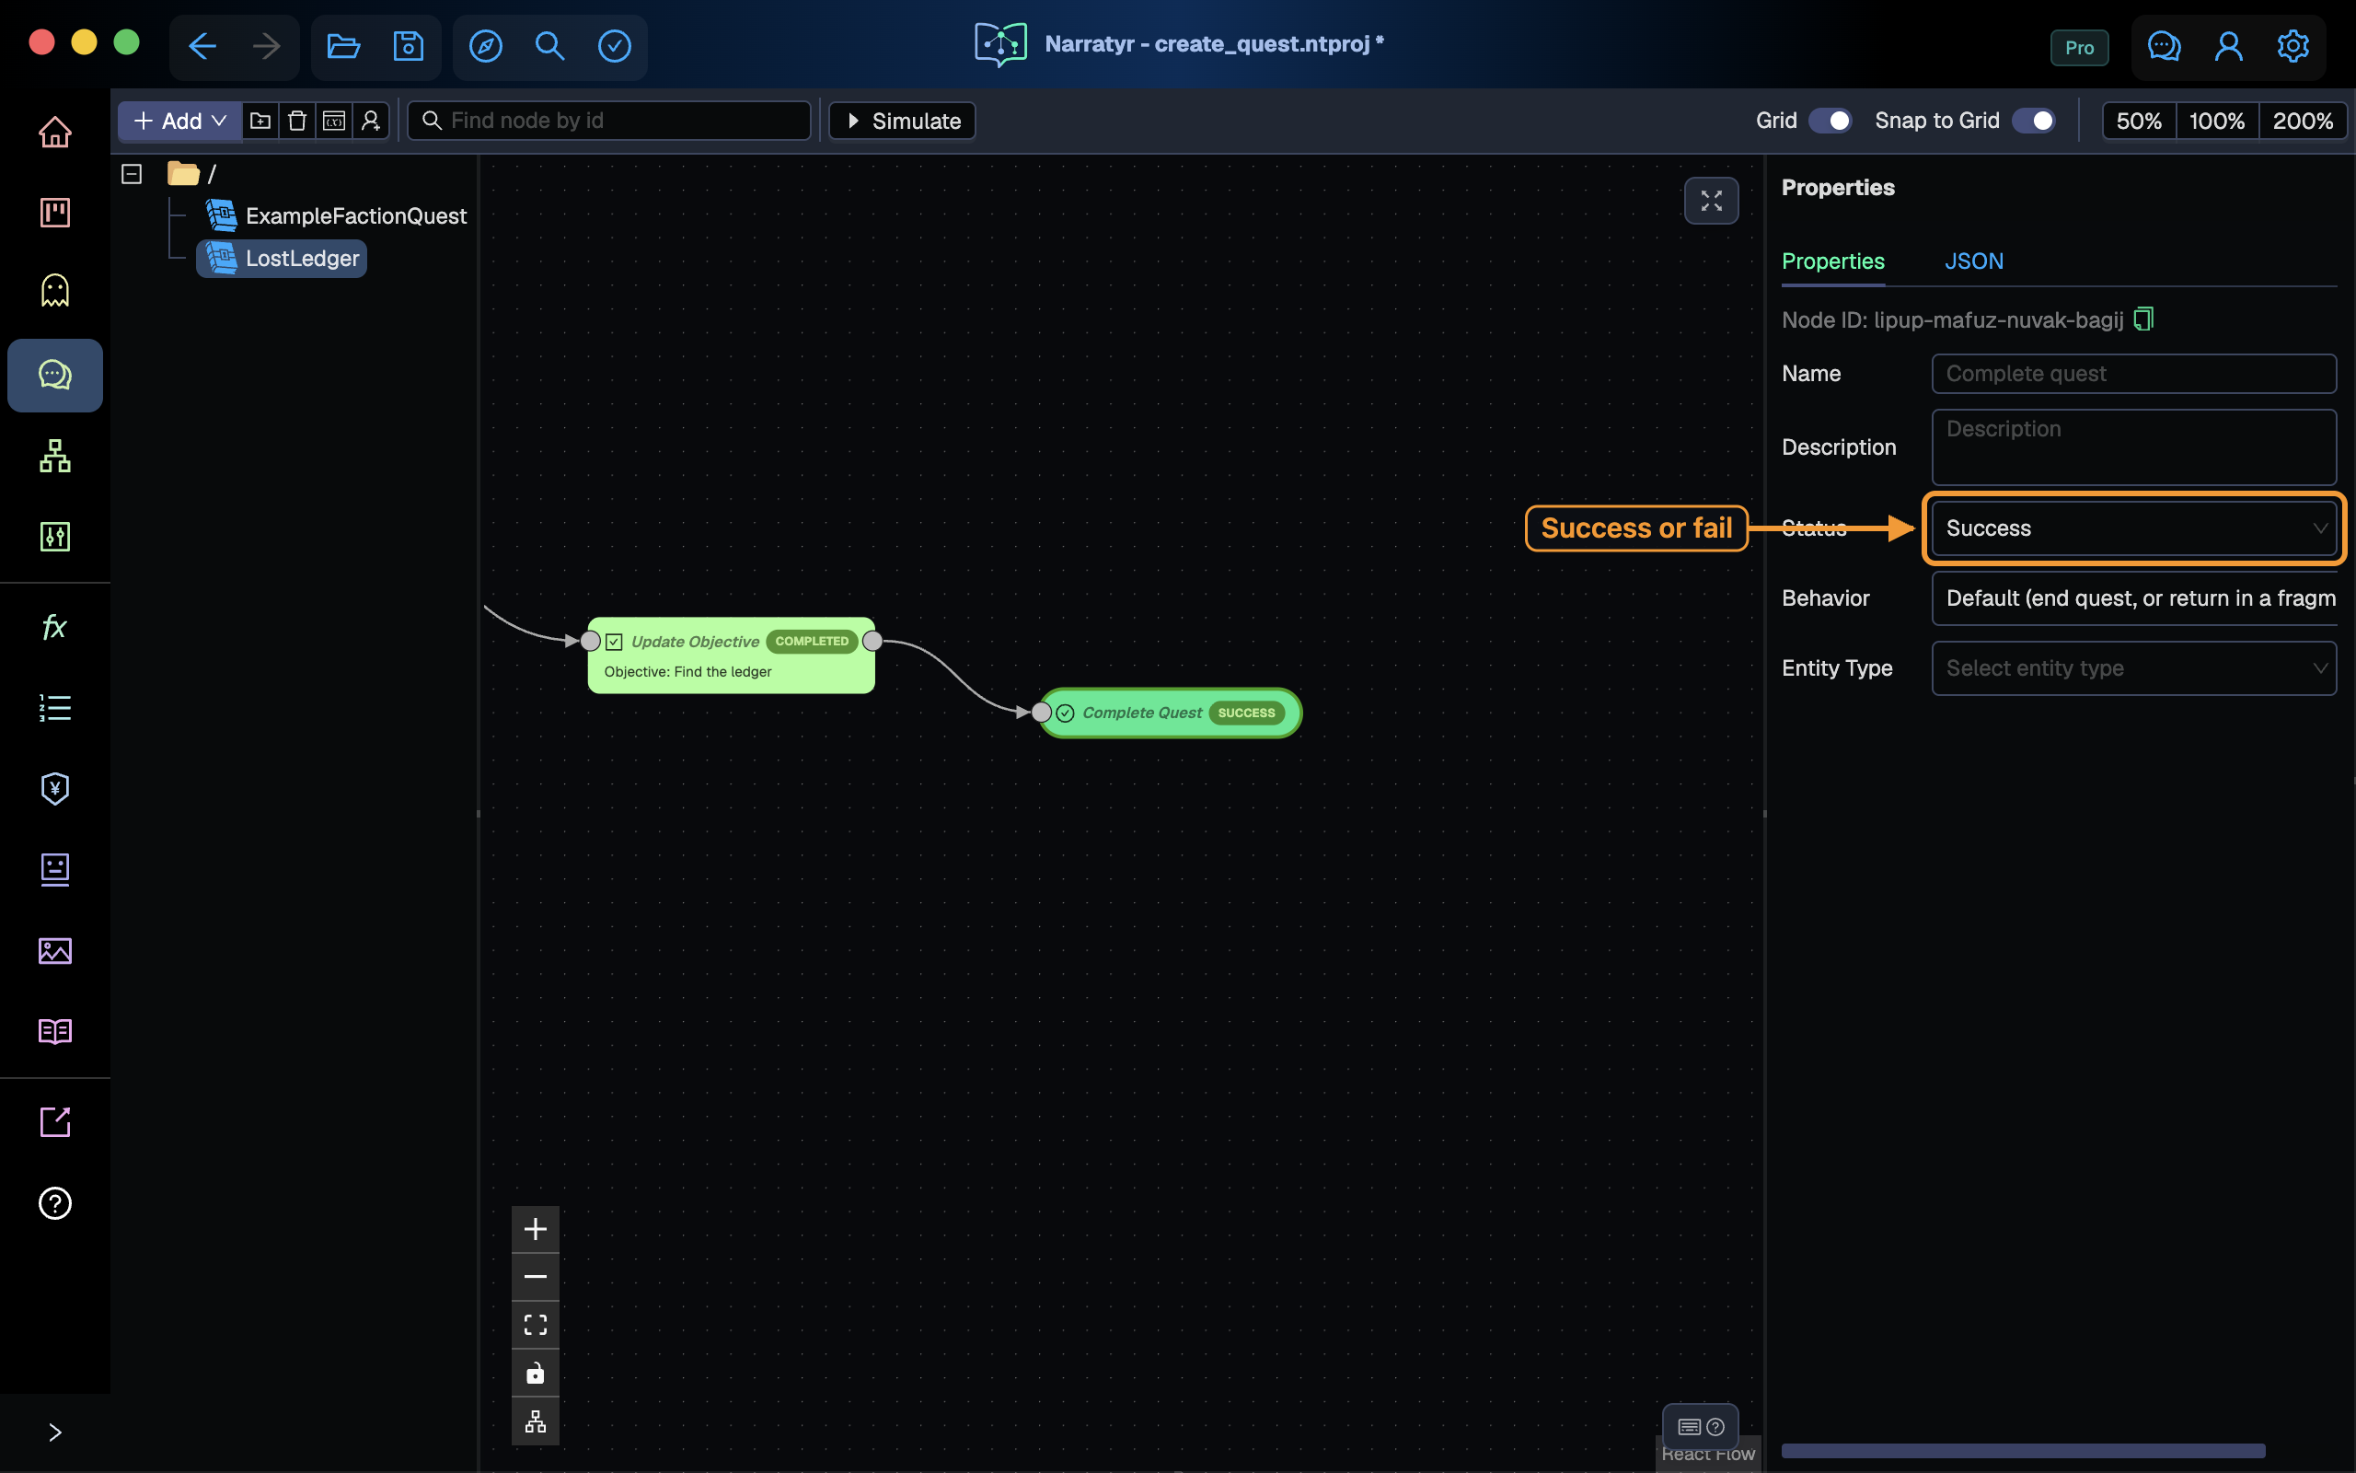This screenshot has height=1473, width=2356.
Task: Expand the sidebar with bottom chevron
Action: point(54,1431)
